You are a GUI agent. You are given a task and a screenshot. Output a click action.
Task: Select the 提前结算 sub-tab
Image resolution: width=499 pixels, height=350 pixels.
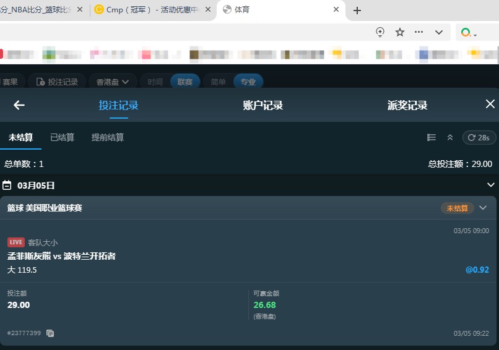108,137
